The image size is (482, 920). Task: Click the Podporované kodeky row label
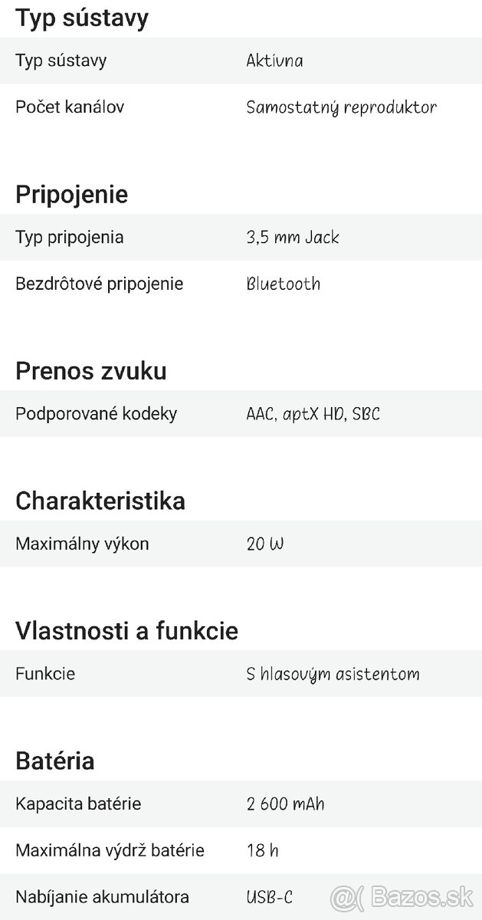click(97, 414)
